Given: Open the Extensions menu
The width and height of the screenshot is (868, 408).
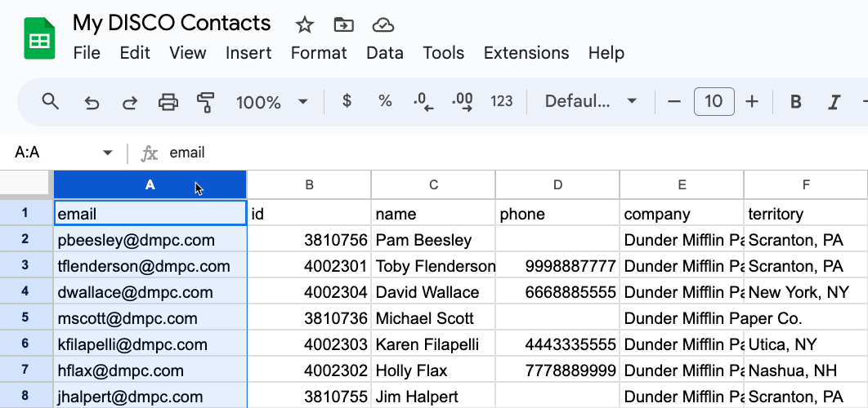Looking at the screenshot, I should pos(526,53).
